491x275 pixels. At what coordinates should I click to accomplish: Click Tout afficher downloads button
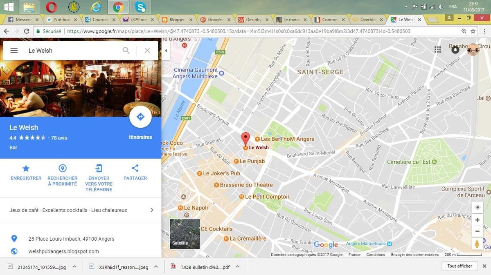[459, 266]
